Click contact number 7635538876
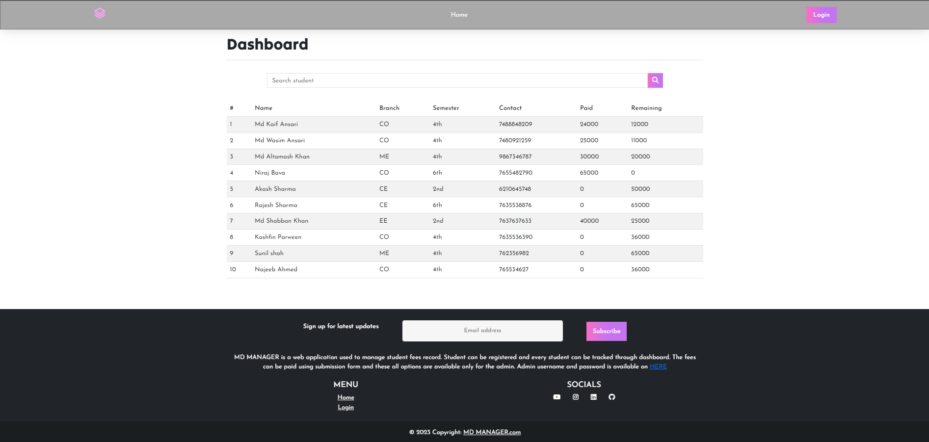 515,205
